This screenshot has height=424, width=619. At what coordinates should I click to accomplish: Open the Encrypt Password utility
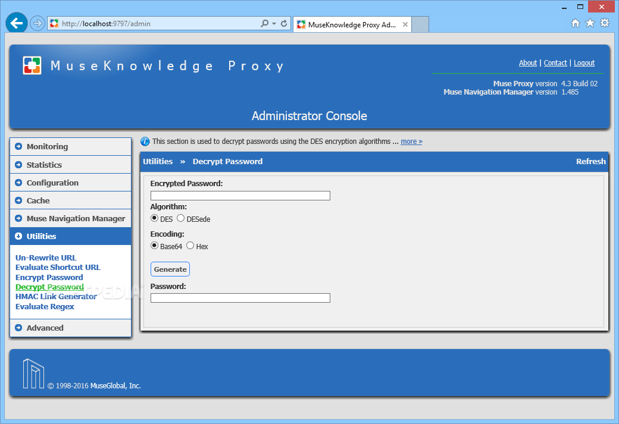click(49, 277)
